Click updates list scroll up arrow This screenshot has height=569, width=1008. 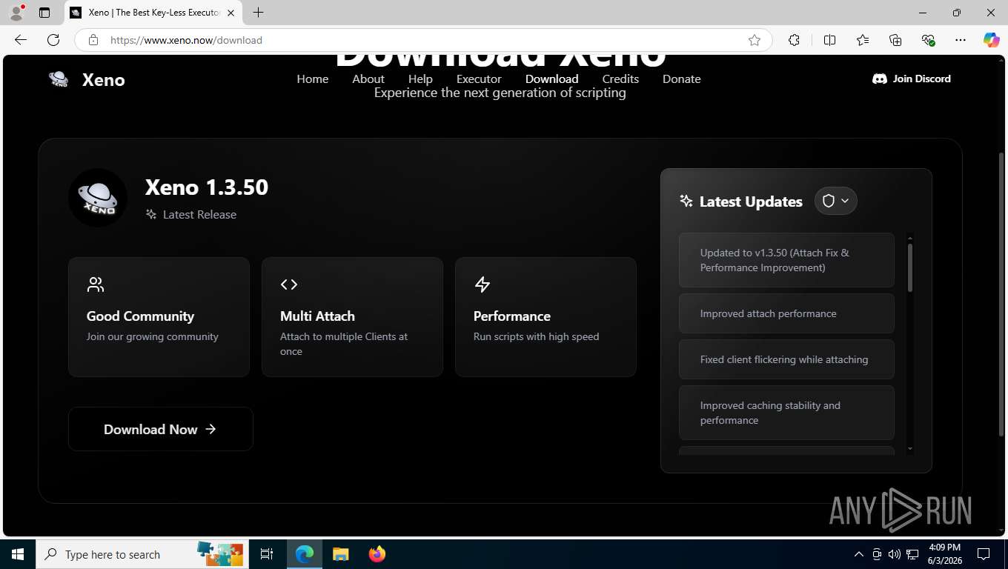pyautogui.click(x=910, y=239)
